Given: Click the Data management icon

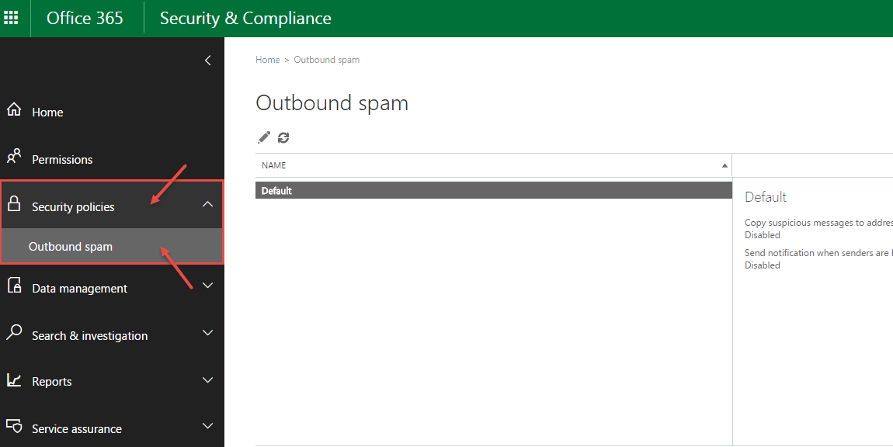Looking at the screenshot, I should pos(14,286).
